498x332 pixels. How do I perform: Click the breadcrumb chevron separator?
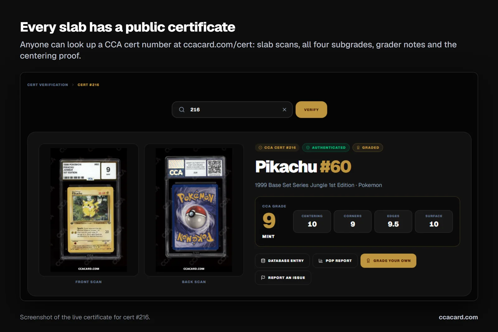click(73, 85)
